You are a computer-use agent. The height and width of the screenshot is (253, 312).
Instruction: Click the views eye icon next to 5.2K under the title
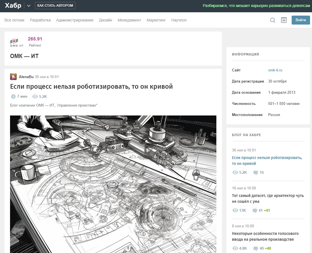(35, 97)
